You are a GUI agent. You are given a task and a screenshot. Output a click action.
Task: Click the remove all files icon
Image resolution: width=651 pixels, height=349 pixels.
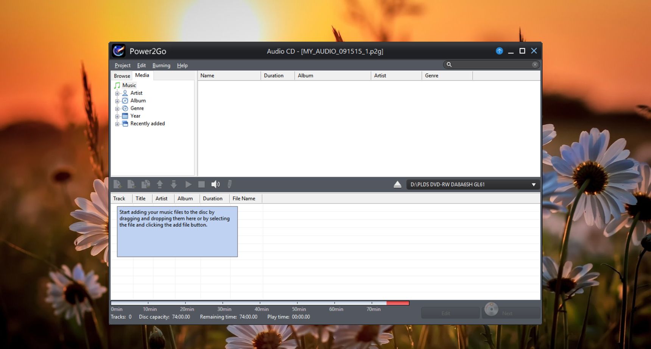coord(146,184)
